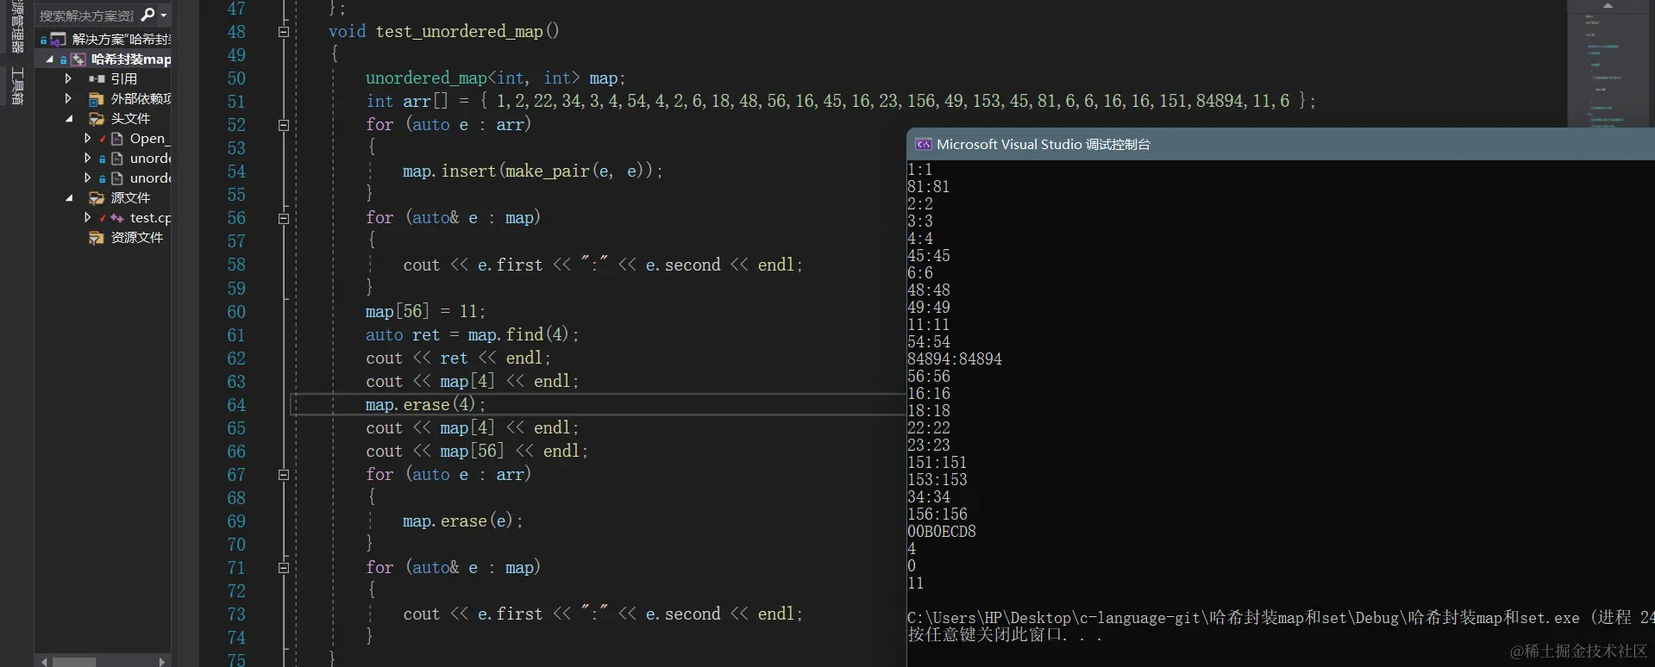1655x667 pixels.
Task: Collapse the for loop fold at line 56
Action: point(283,219)
